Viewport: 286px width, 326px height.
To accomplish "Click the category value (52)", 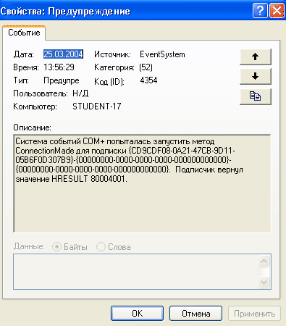I will pos(146,67).
